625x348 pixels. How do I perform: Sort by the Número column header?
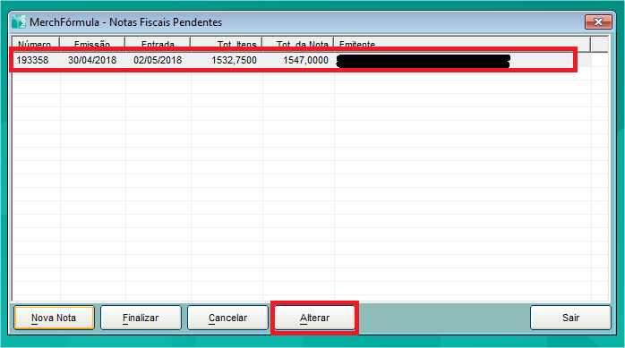(37, 44)
